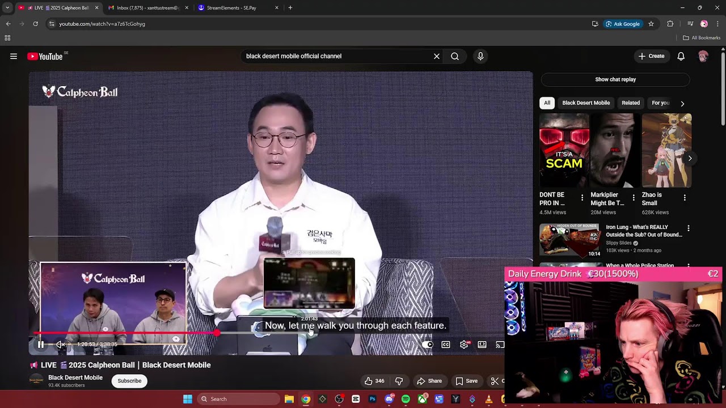Select the Related filter chip

631,103
